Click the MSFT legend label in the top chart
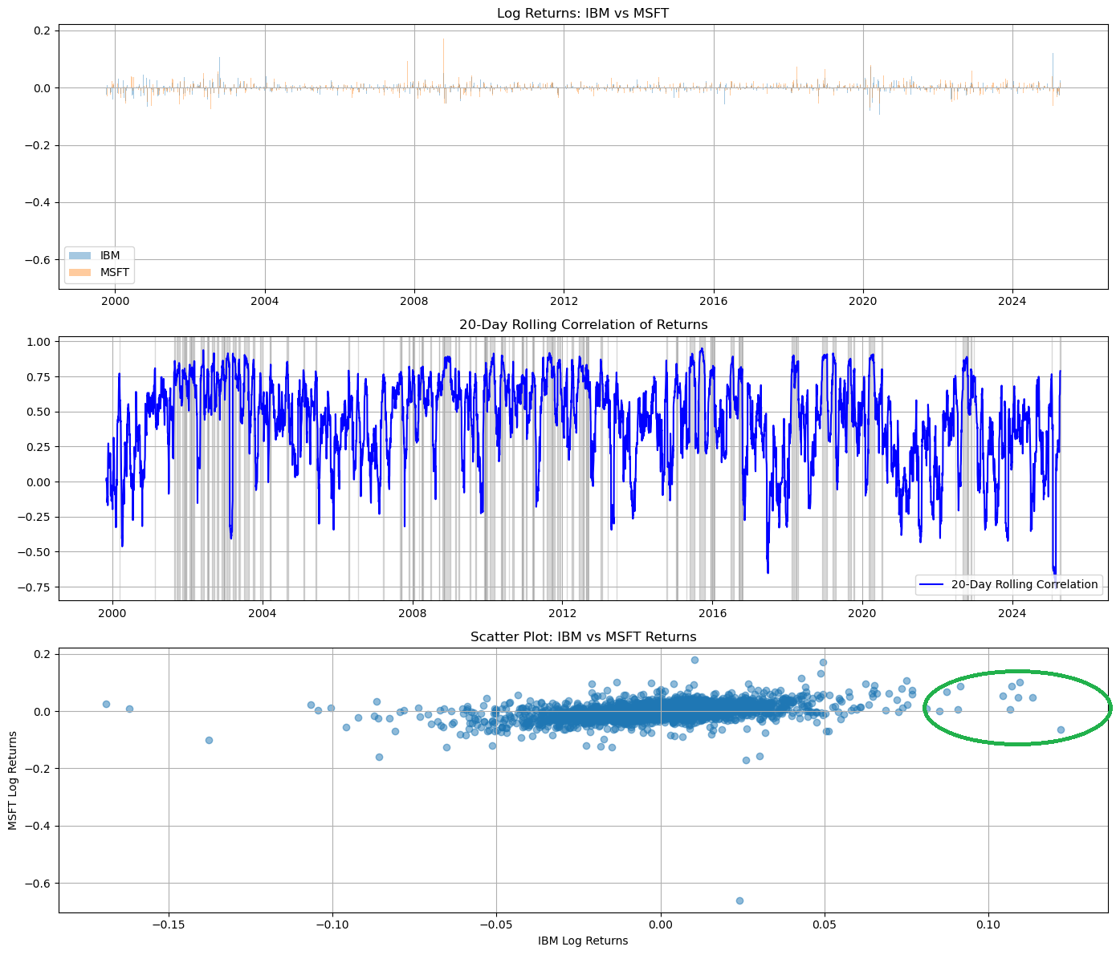Viewport: 1116px width, 955px height. pos(115,273)
